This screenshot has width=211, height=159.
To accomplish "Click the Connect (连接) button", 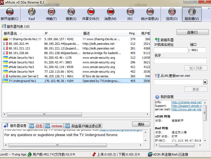I will click(x=192, y=32).
